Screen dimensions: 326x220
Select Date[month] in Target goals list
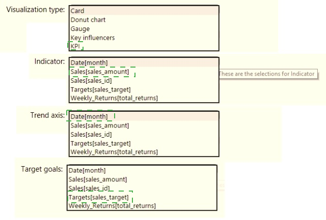[x=87, y=171]
